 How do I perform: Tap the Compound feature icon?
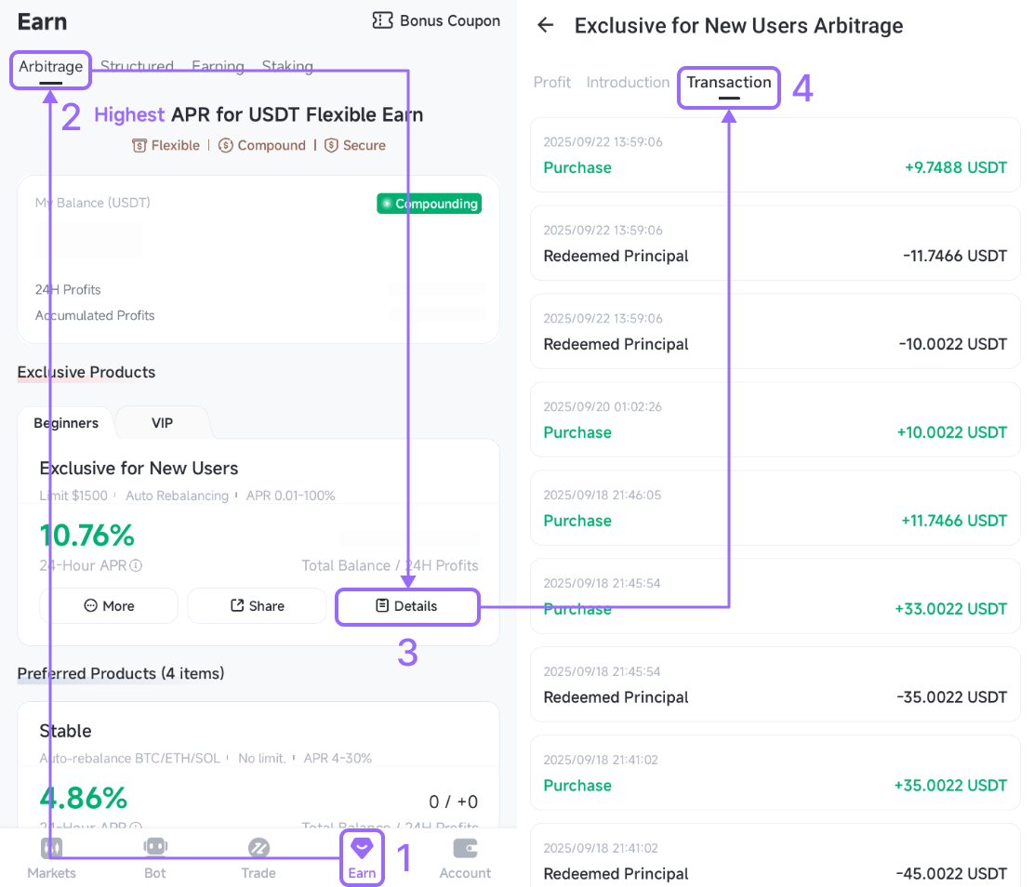(x=226, y=145)
